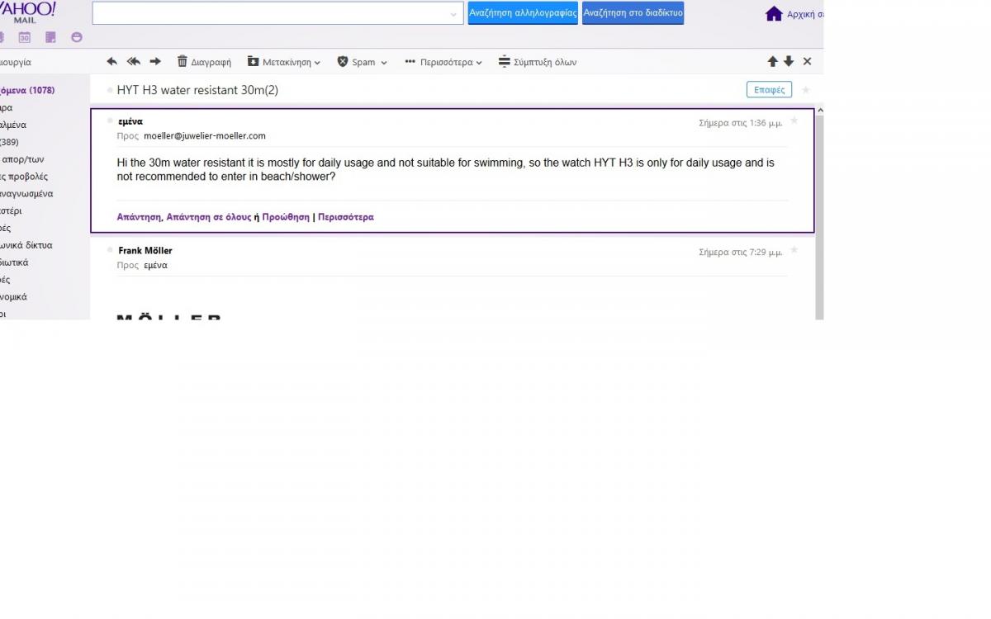Image resolution: width=991 pixels, height=619 pixels.
Task: Open the notepad icon under Yahoo logo
Action: 50,37
